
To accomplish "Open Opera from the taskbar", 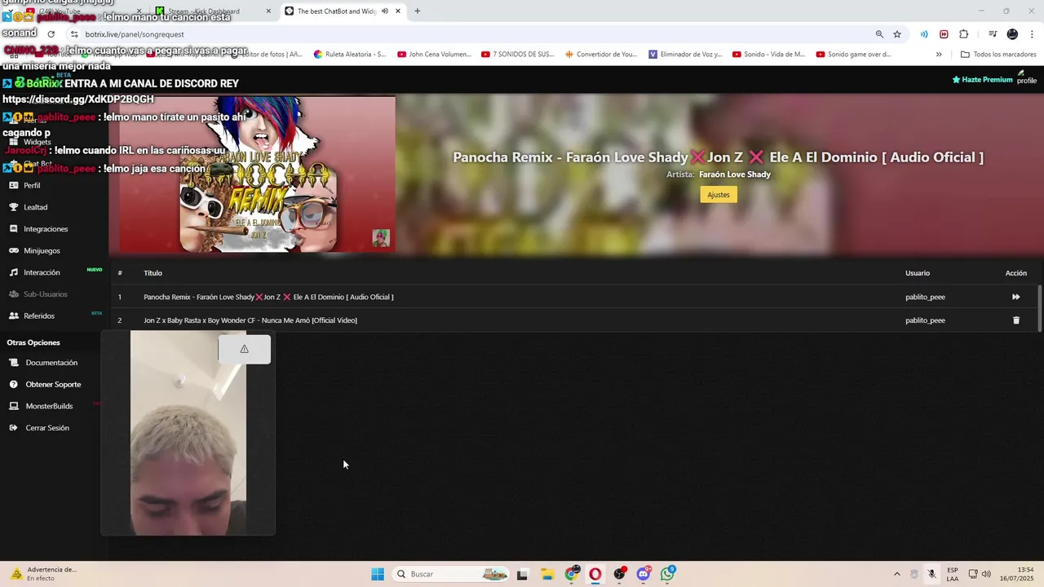I will (595, 574).
